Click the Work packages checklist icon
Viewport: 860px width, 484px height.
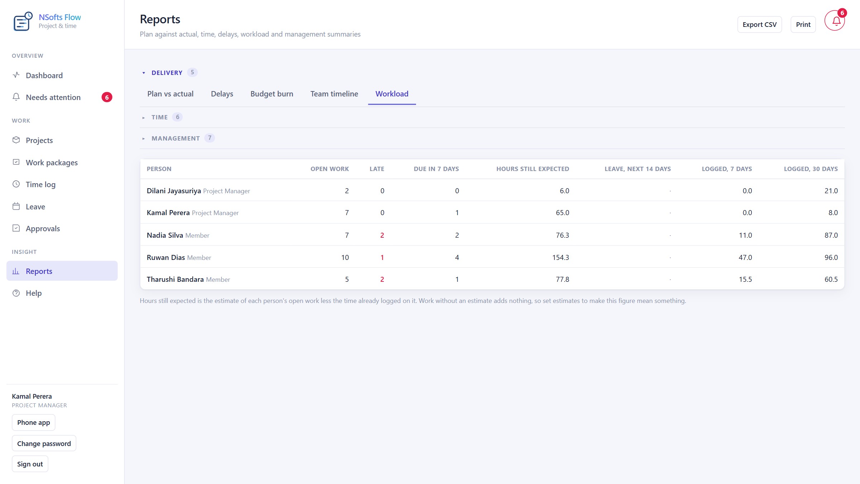(16, 162)
